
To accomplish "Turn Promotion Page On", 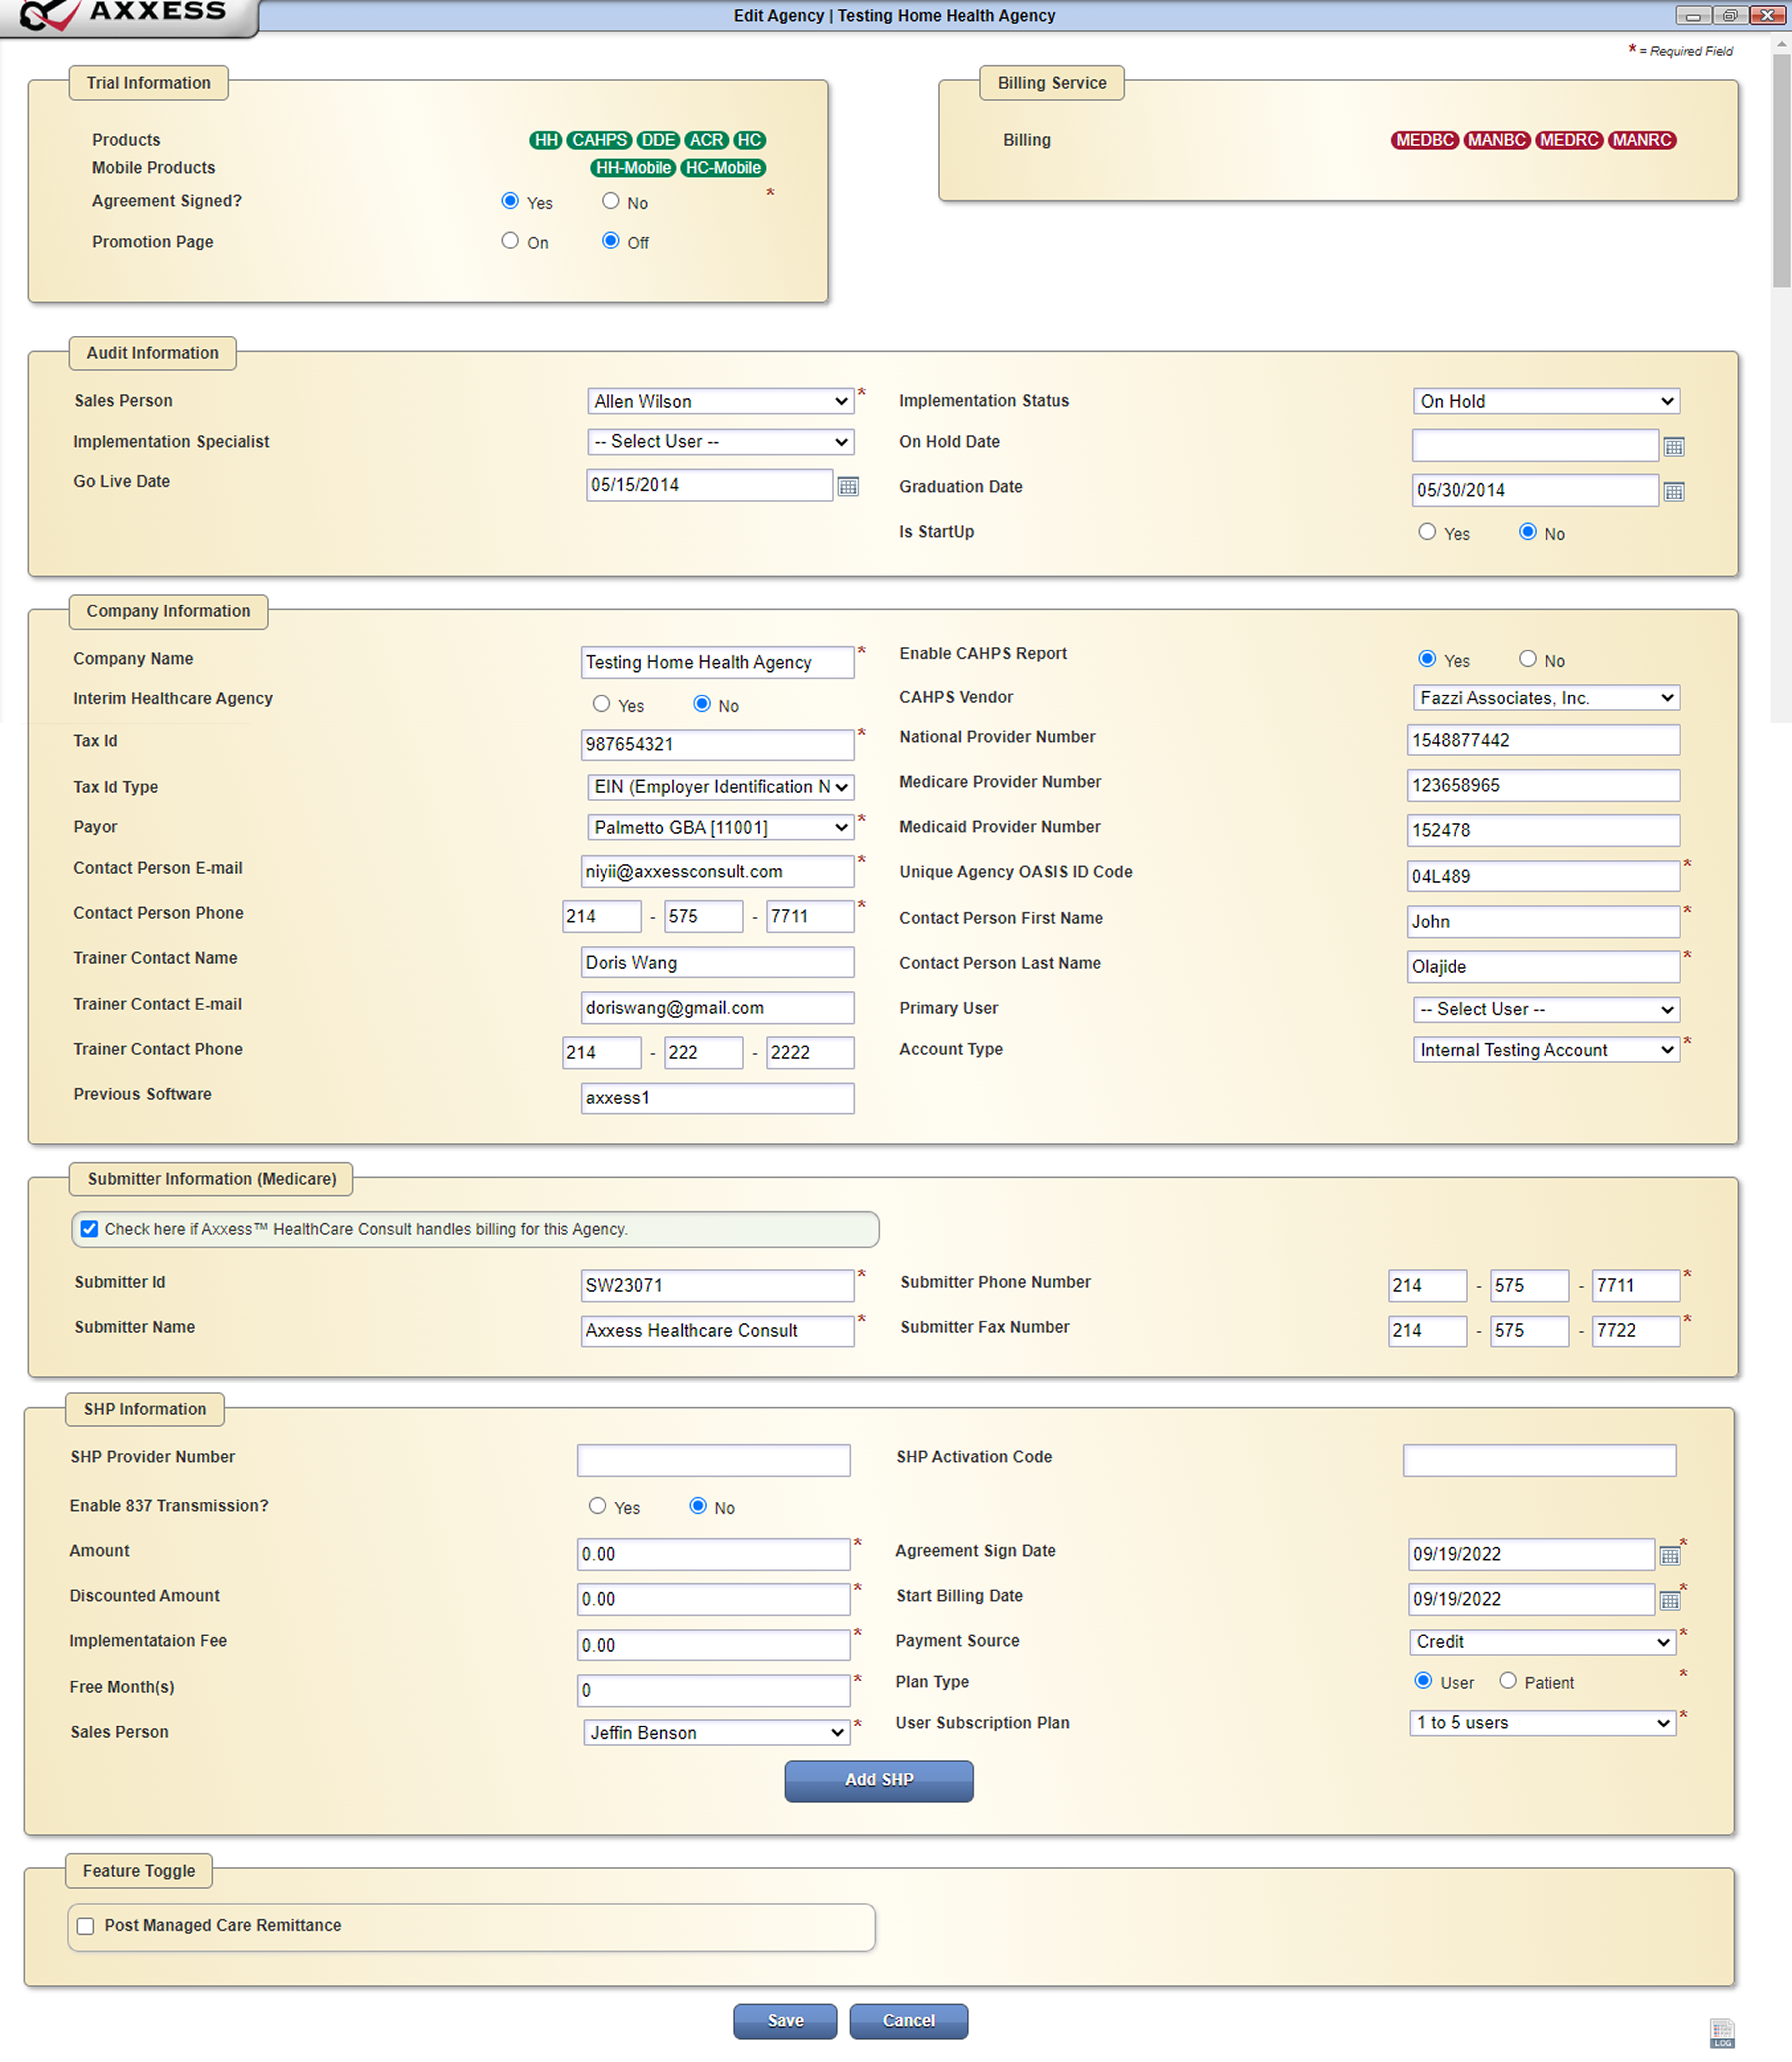I will [510, 241].
